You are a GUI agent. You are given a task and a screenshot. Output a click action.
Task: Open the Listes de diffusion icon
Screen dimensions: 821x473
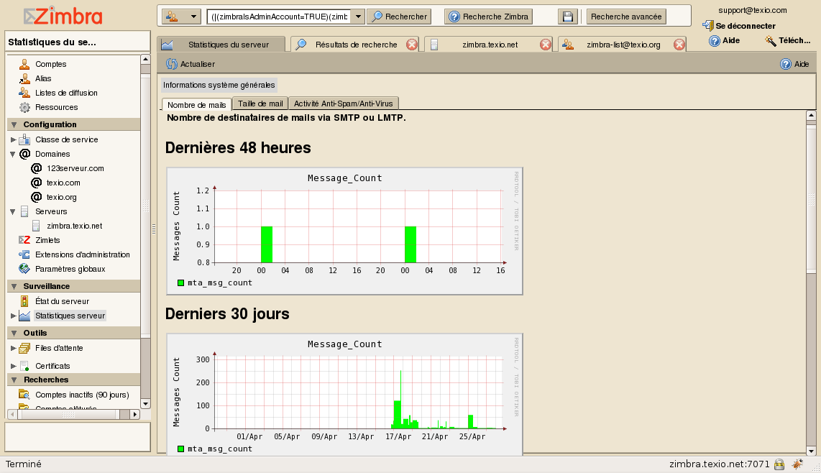tap(24, 93)
